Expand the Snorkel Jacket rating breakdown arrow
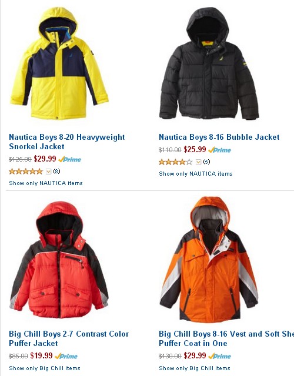This screenshot has height=376, width=294. [x=48, y=172]
